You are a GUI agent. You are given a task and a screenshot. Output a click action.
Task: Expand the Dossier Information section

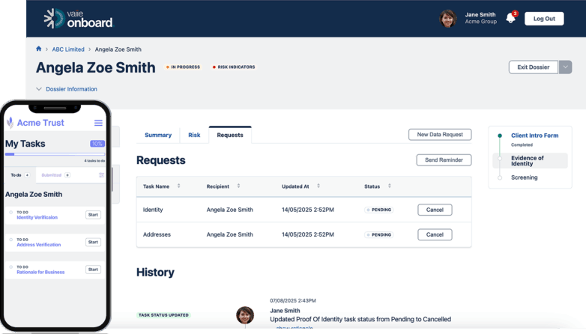pos(39,89)
